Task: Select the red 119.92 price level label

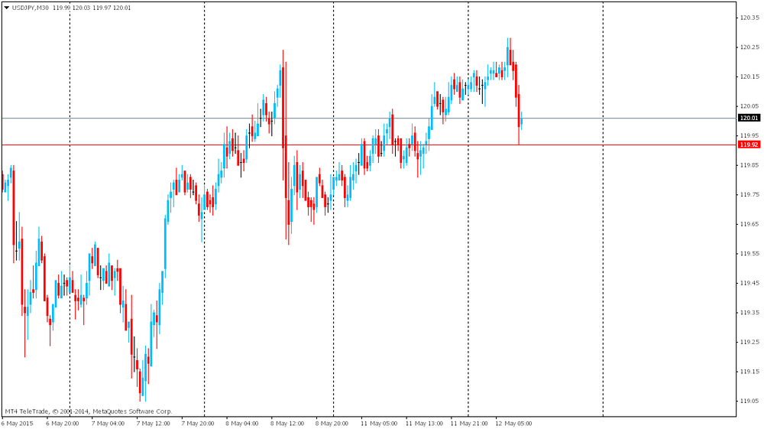Action: [749, 145]
